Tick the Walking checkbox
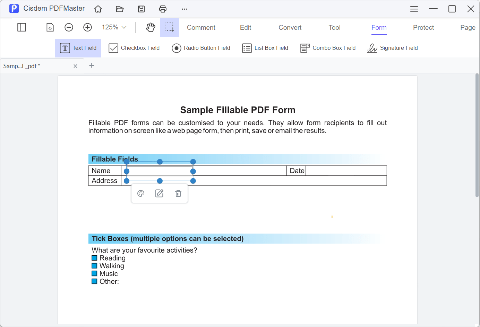This screenshot has height=327, width=480. pos(94,266)
